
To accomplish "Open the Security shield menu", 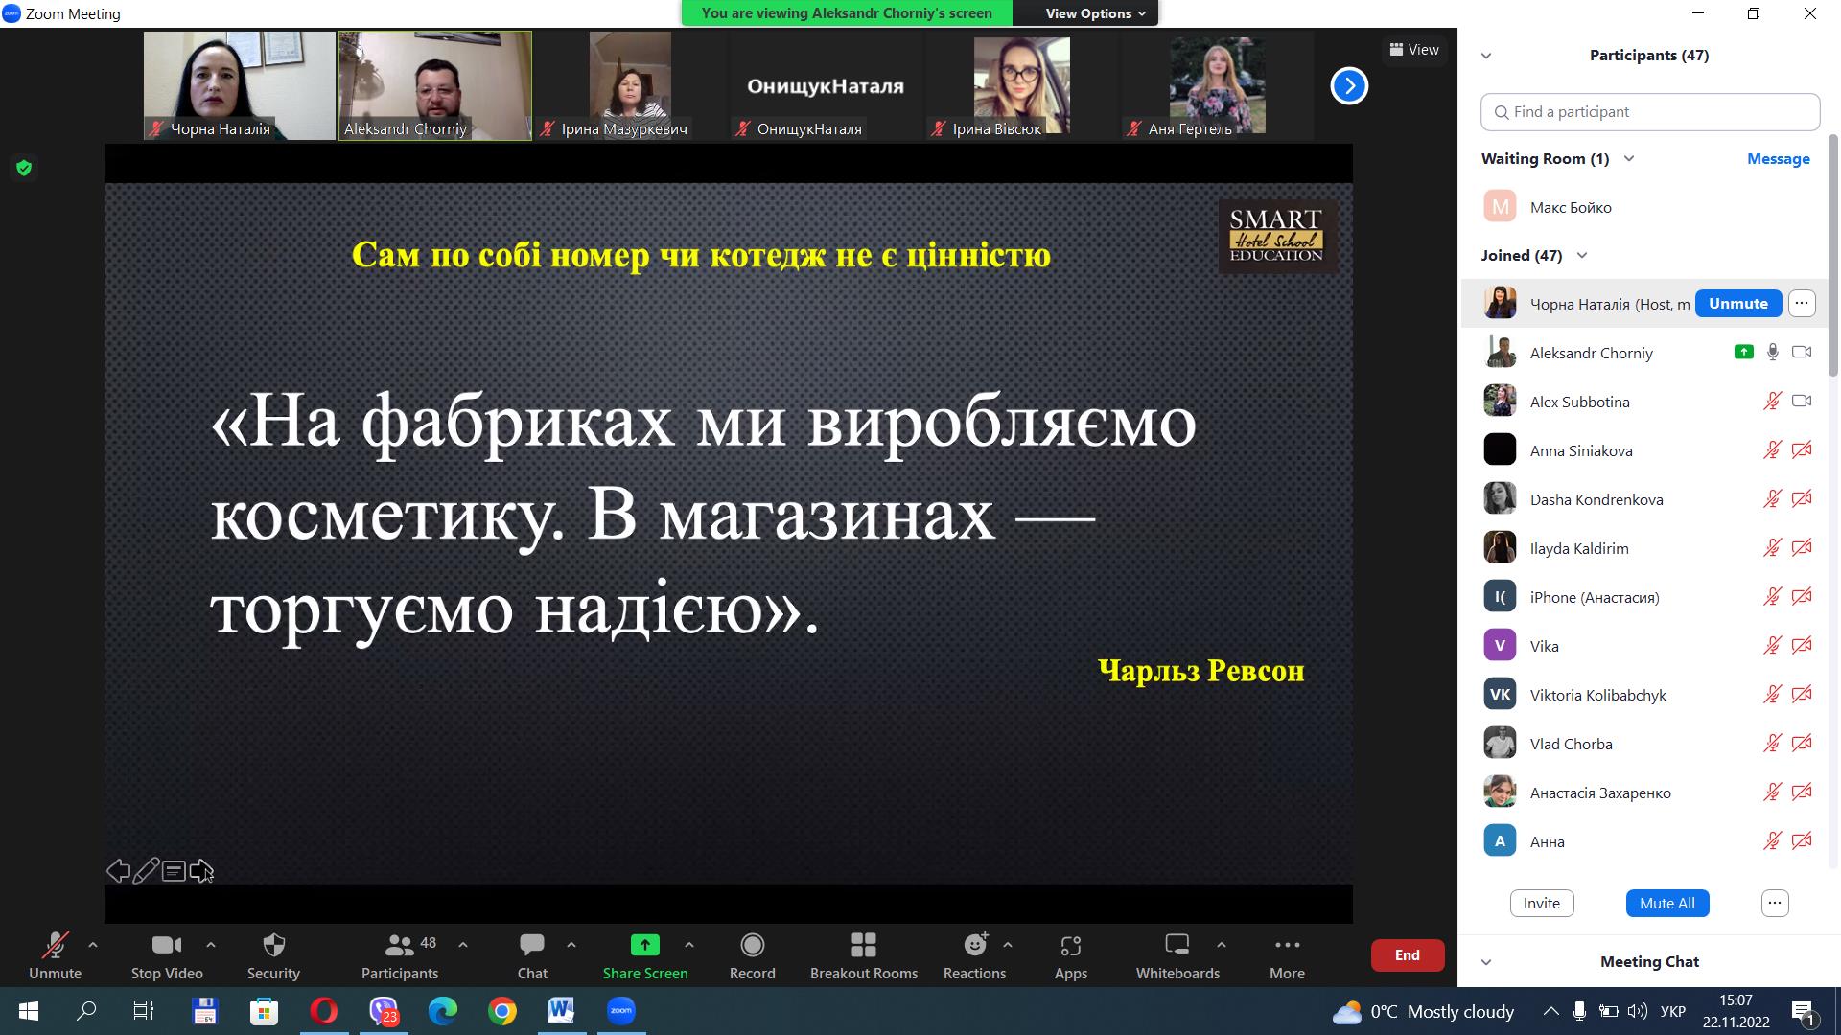I will pos(273,946).
